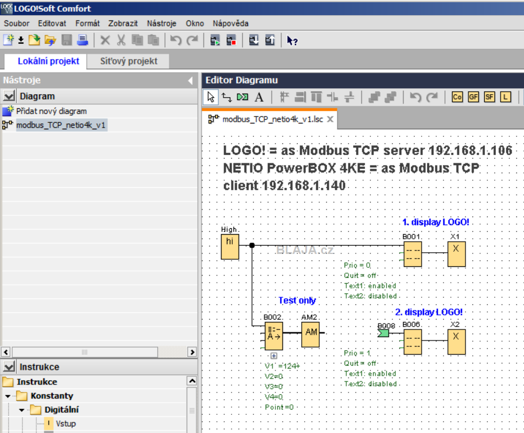Show special functions with SF button
Image resolution: width=524 pixels, height=433 pixels.
tap(489, 97)
